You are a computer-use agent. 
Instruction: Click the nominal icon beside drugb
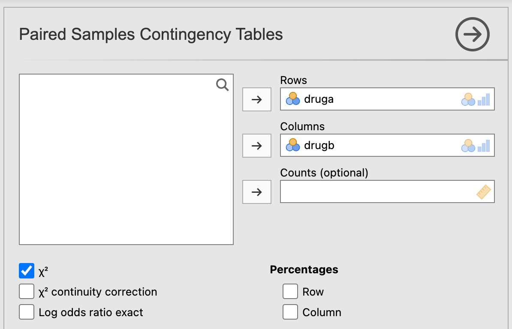point(292,145)
